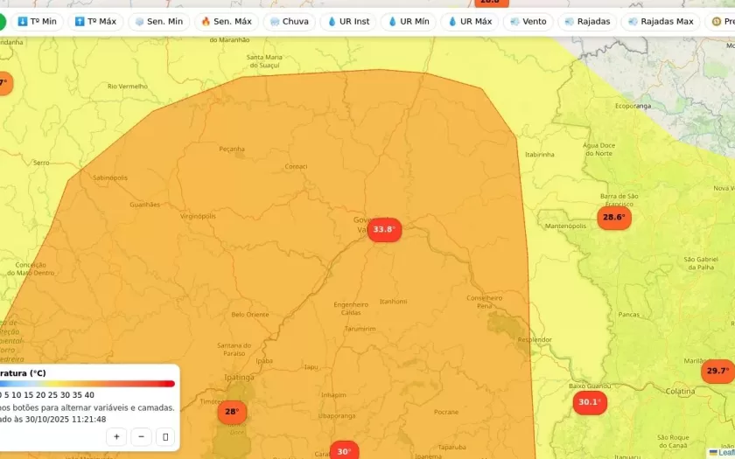735x459 pixels.
Task: Display the Rajadas gusts layer
Action: (x=587, y=22)
